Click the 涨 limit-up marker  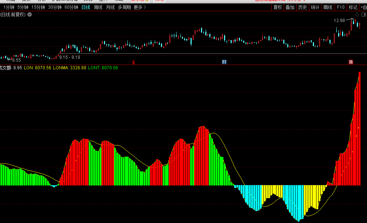(x=351, y=62)
